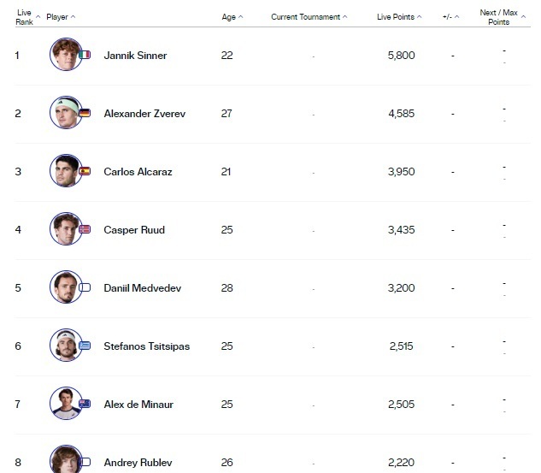Sort by +/- change column
Viewport: 541px width, 473px height.
click(x=452, y=17)
